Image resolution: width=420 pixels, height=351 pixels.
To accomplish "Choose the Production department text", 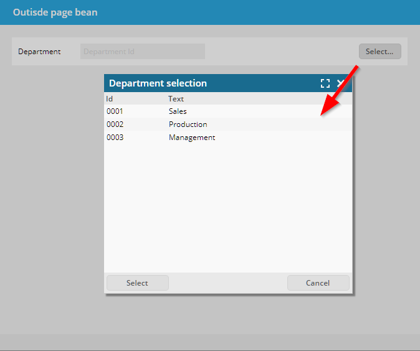I will 188,124.
